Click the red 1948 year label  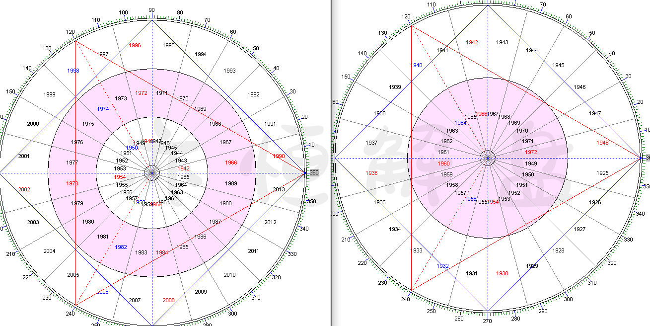[x=602, y=143]
